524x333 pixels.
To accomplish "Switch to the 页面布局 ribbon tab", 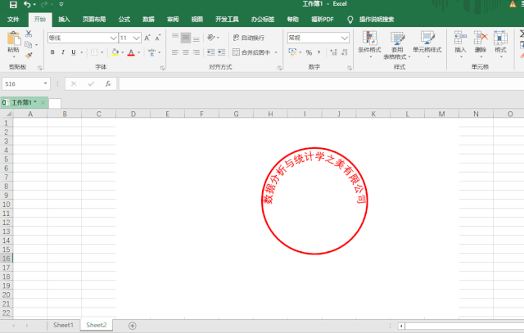I will click(x=94, y=20).
